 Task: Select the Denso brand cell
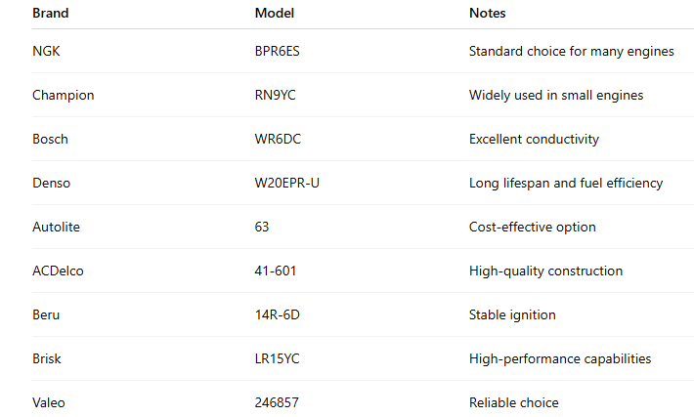coord(51,183)
